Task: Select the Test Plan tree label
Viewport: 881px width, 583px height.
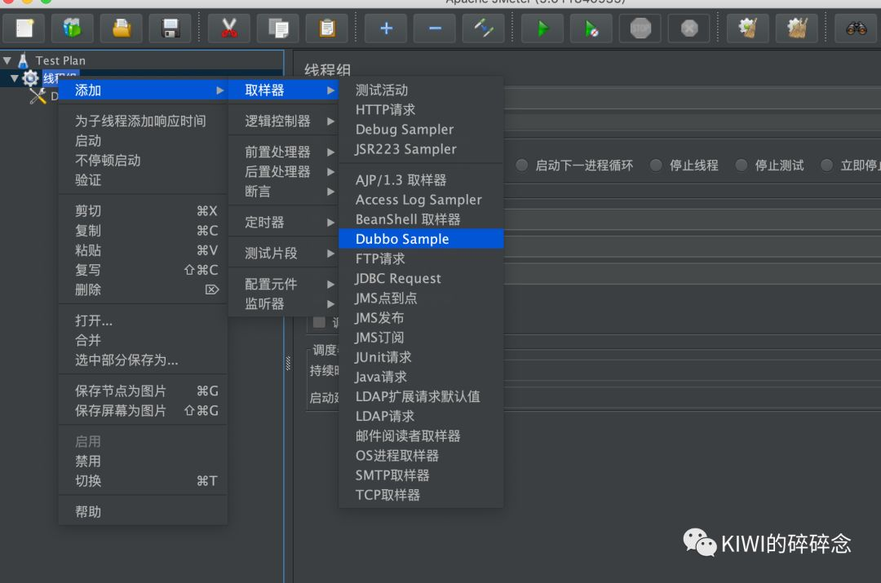Action: coord(60,60)
